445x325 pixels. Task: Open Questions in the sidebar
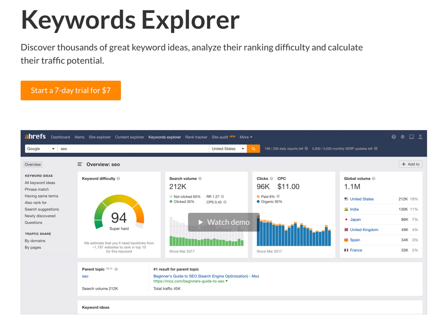[33, 222]
